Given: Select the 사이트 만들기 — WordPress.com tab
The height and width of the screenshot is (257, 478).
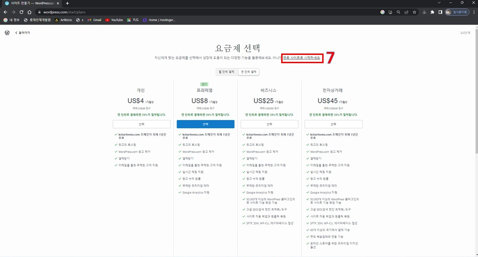Looking at the screenshot, I should (x=32, y=3).
